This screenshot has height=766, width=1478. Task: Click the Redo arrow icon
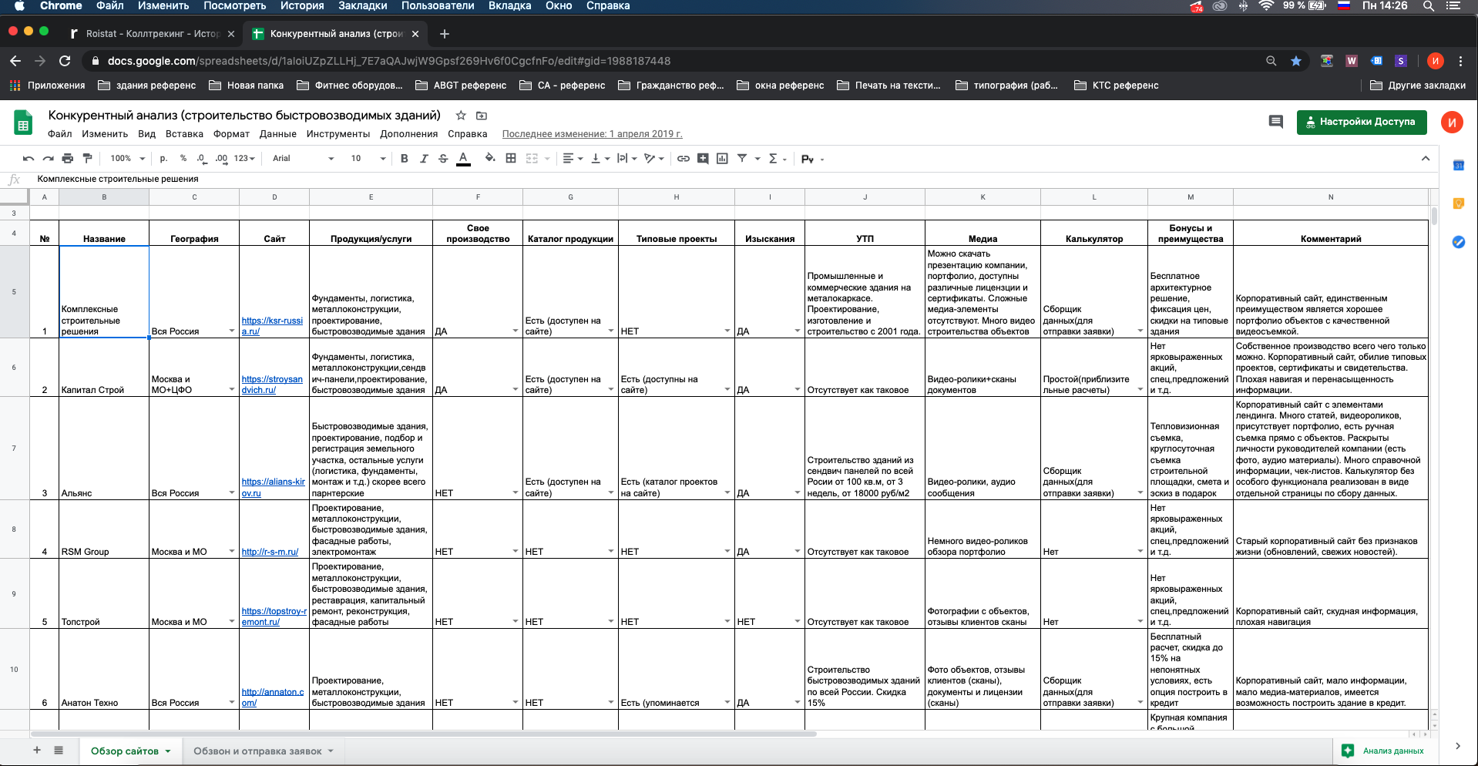[48, 159]
